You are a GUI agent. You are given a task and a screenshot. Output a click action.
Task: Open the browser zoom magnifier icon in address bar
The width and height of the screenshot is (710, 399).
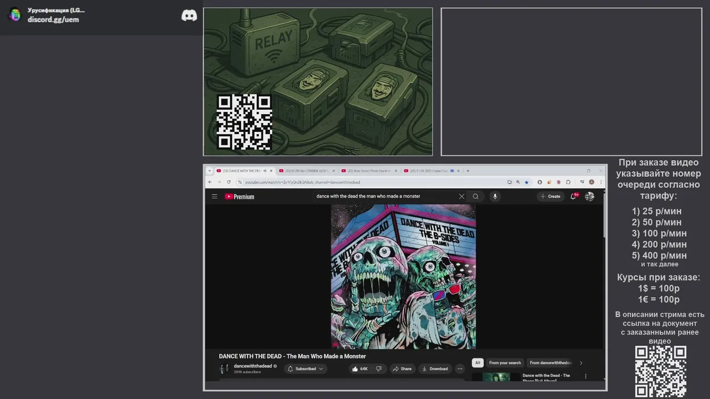[518, 182]
